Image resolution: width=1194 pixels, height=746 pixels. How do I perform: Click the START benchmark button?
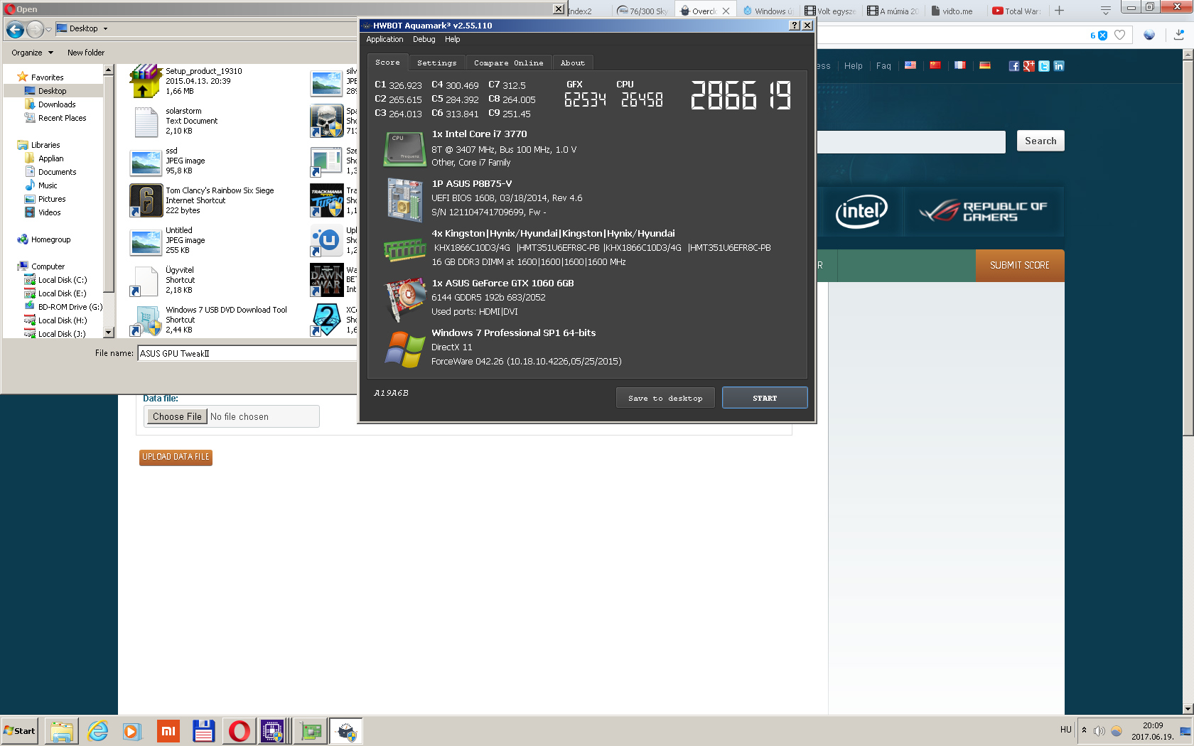pos(765,398)
